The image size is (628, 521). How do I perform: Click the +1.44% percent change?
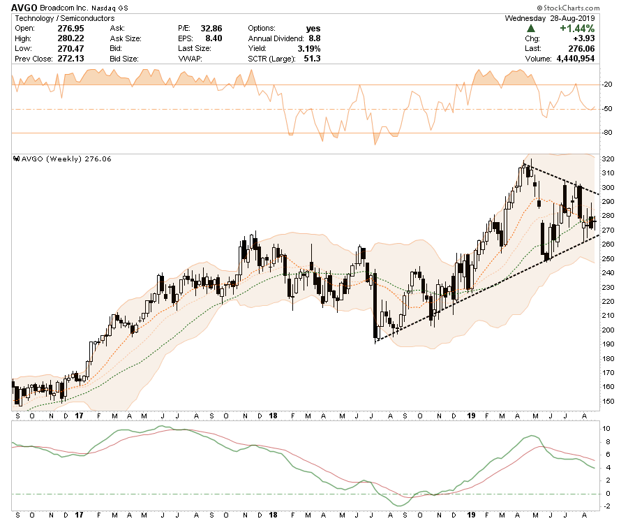coord(577,29)
